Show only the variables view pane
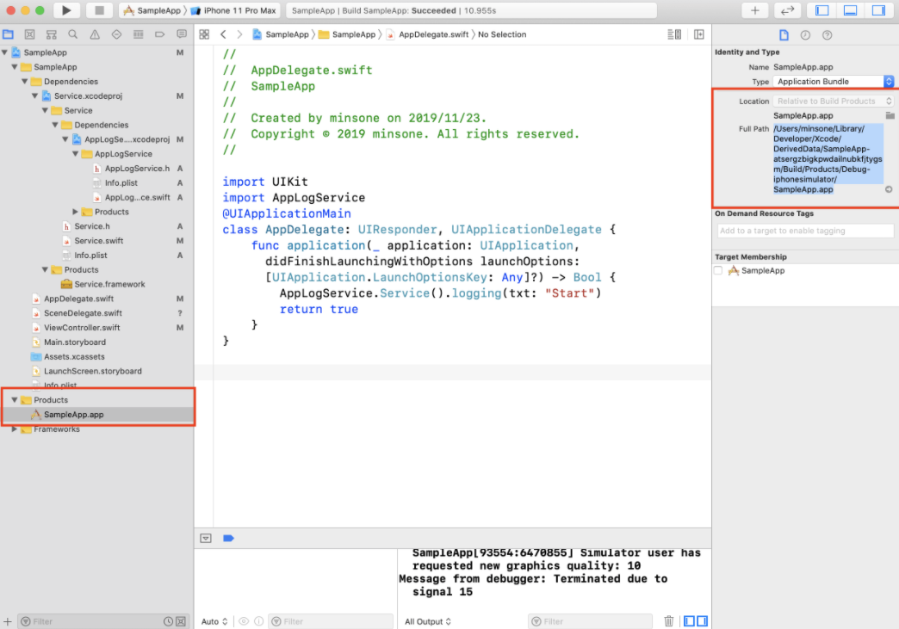899x629 pixels. (x=689, y=621)
